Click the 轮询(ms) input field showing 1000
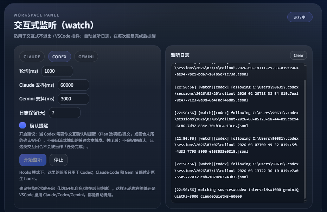This screenshot has height=212, width=327. point(57,71)
